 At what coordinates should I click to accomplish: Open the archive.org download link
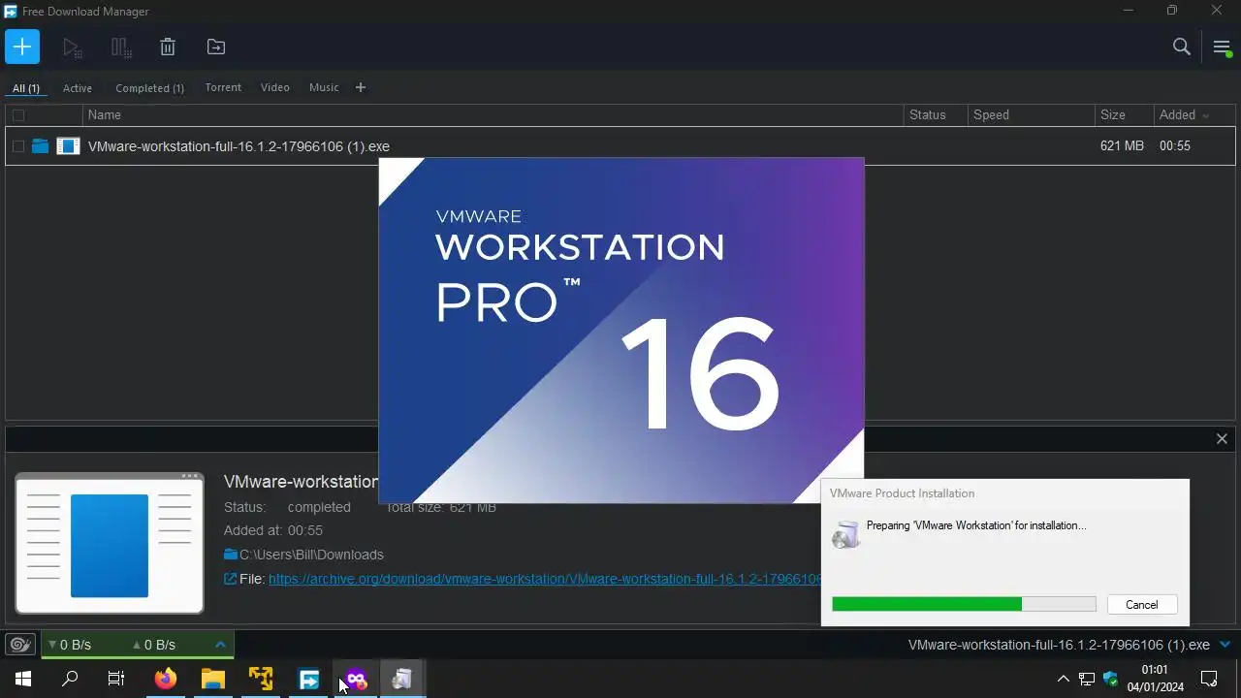pos(545,579)
